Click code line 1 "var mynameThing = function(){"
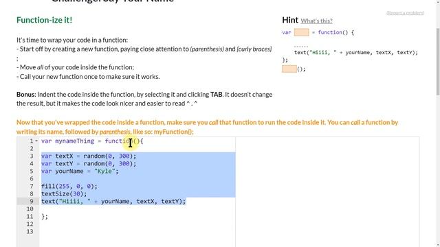This screenshot has height=247, width=440. tap(92, 141)
